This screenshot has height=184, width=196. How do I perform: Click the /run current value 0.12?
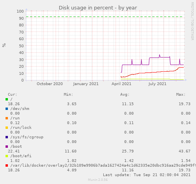[x=15, y=123]
